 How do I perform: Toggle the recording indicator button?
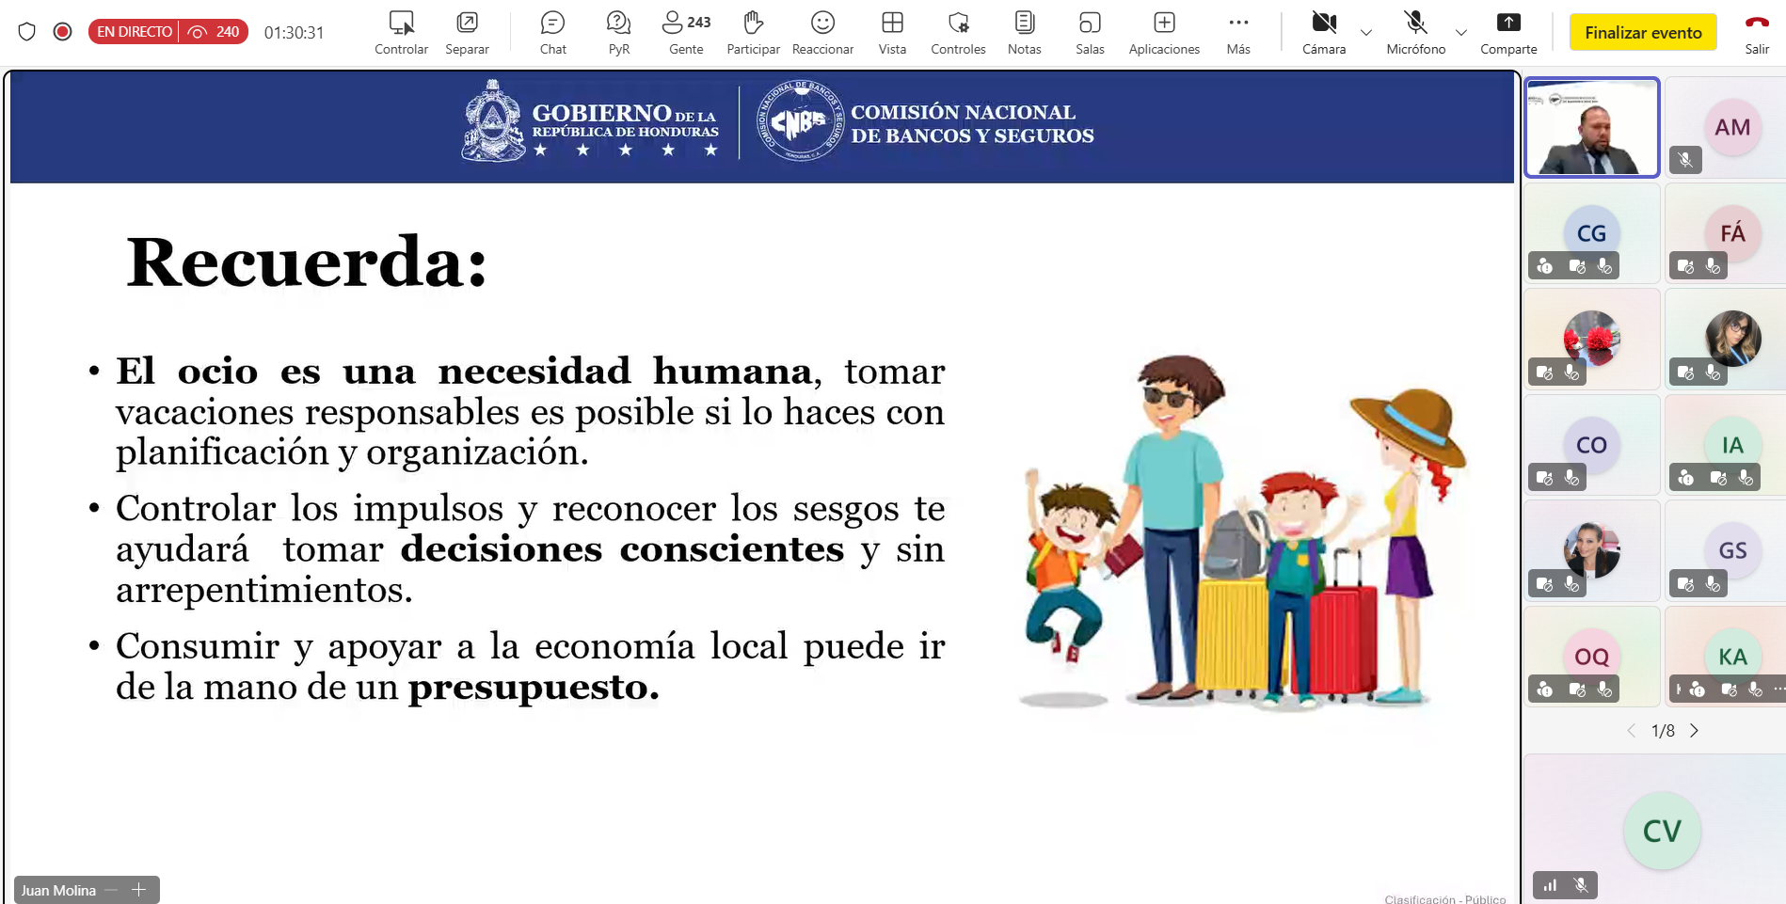(x=63, y=32)
